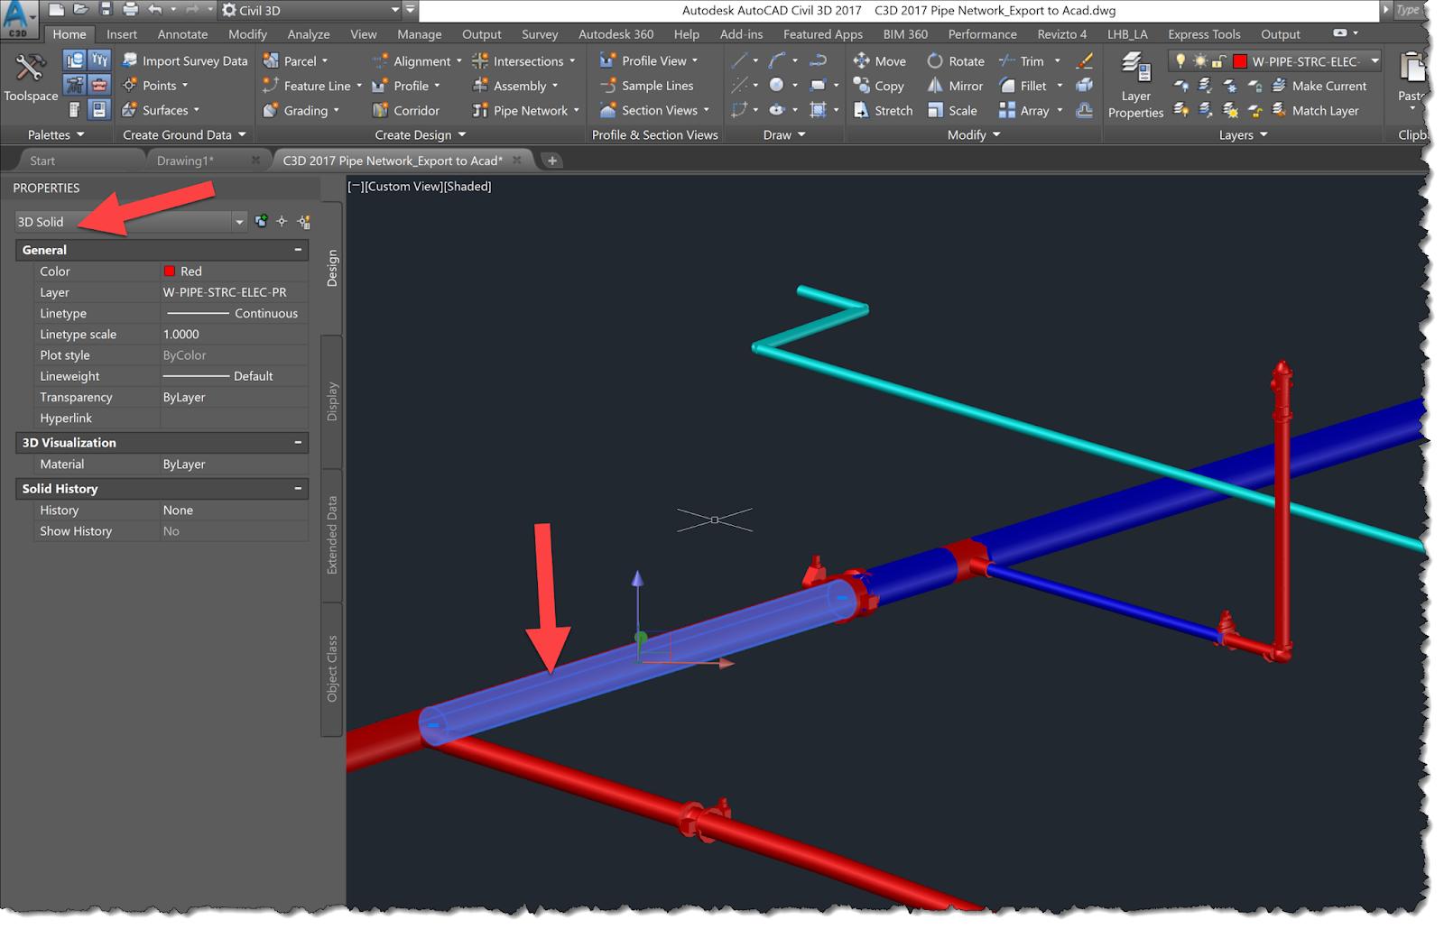Open the Pipe Network tool
This screenshot has width=1444, height=929.
coord(525,110)
